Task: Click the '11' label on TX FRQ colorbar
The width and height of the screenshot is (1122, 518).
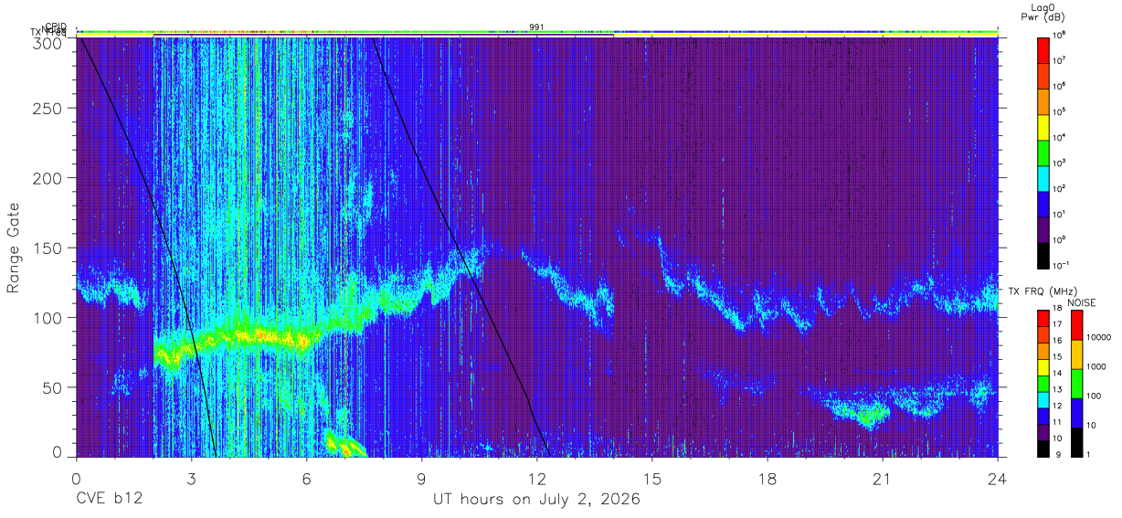Action: pos(1057,423)
